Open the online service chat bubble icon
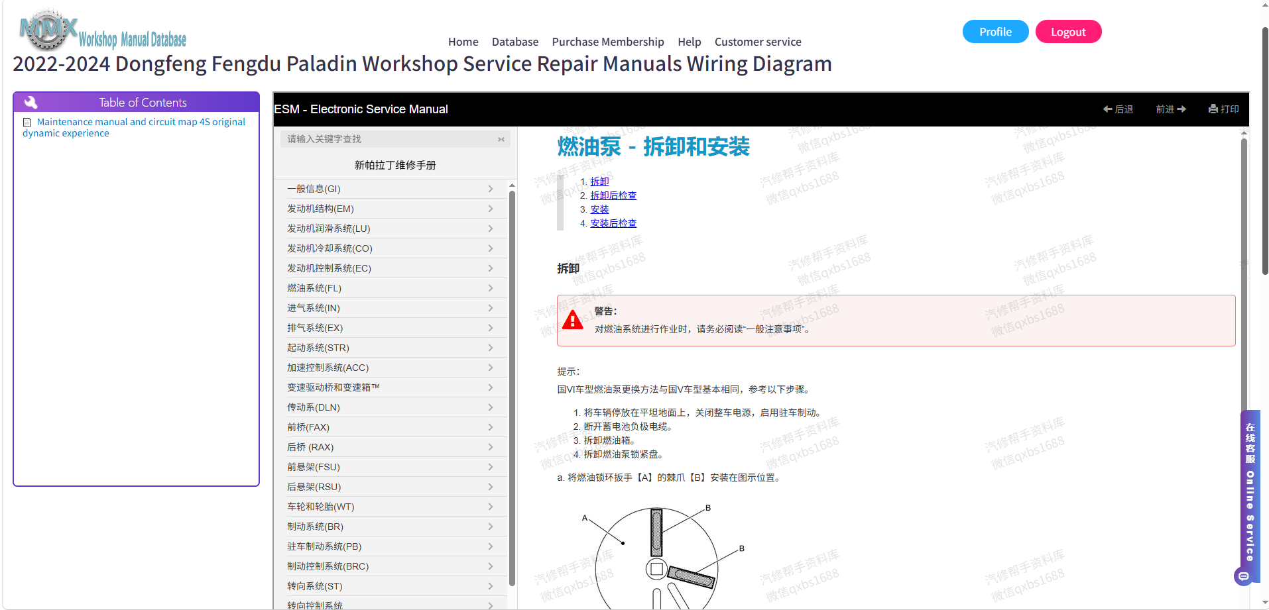The image size is (1269, 610). pos(1244,576)
